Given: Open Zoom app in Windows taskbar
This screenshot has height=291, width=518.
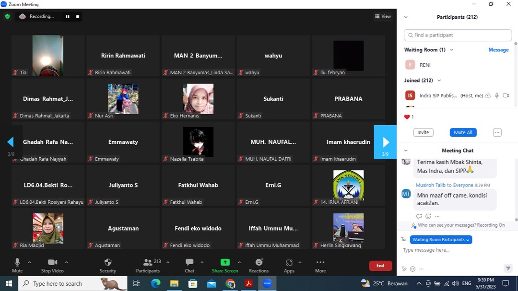Looking at the screenshot, I should point(267,283).
